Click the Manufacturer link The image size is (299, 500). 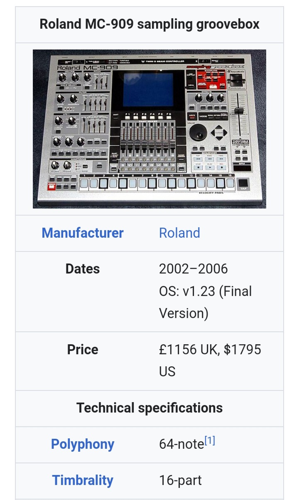click(83, 233)
